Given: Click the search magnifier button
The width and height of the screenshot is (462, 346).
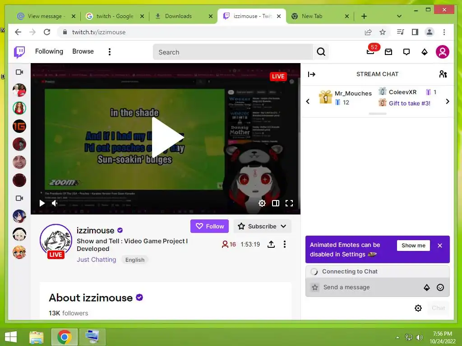Looking at the screenshot, I should (x=321, y=52).
